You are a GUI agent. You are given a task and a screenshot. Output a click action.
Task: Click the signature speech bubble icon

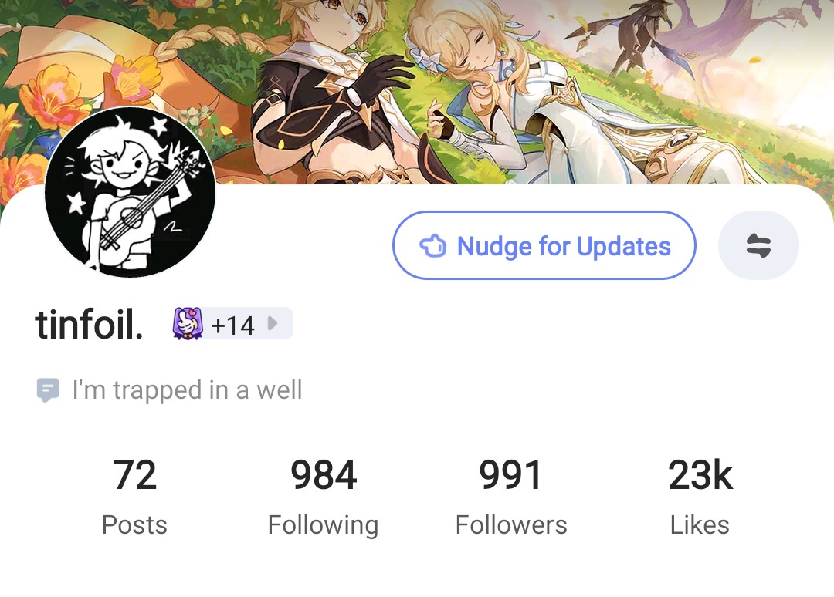47,390
